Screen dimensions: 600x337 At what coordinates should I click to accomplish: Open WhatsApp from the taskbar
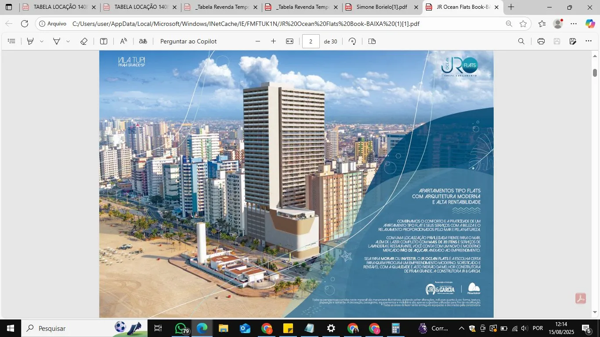point(181,328)
